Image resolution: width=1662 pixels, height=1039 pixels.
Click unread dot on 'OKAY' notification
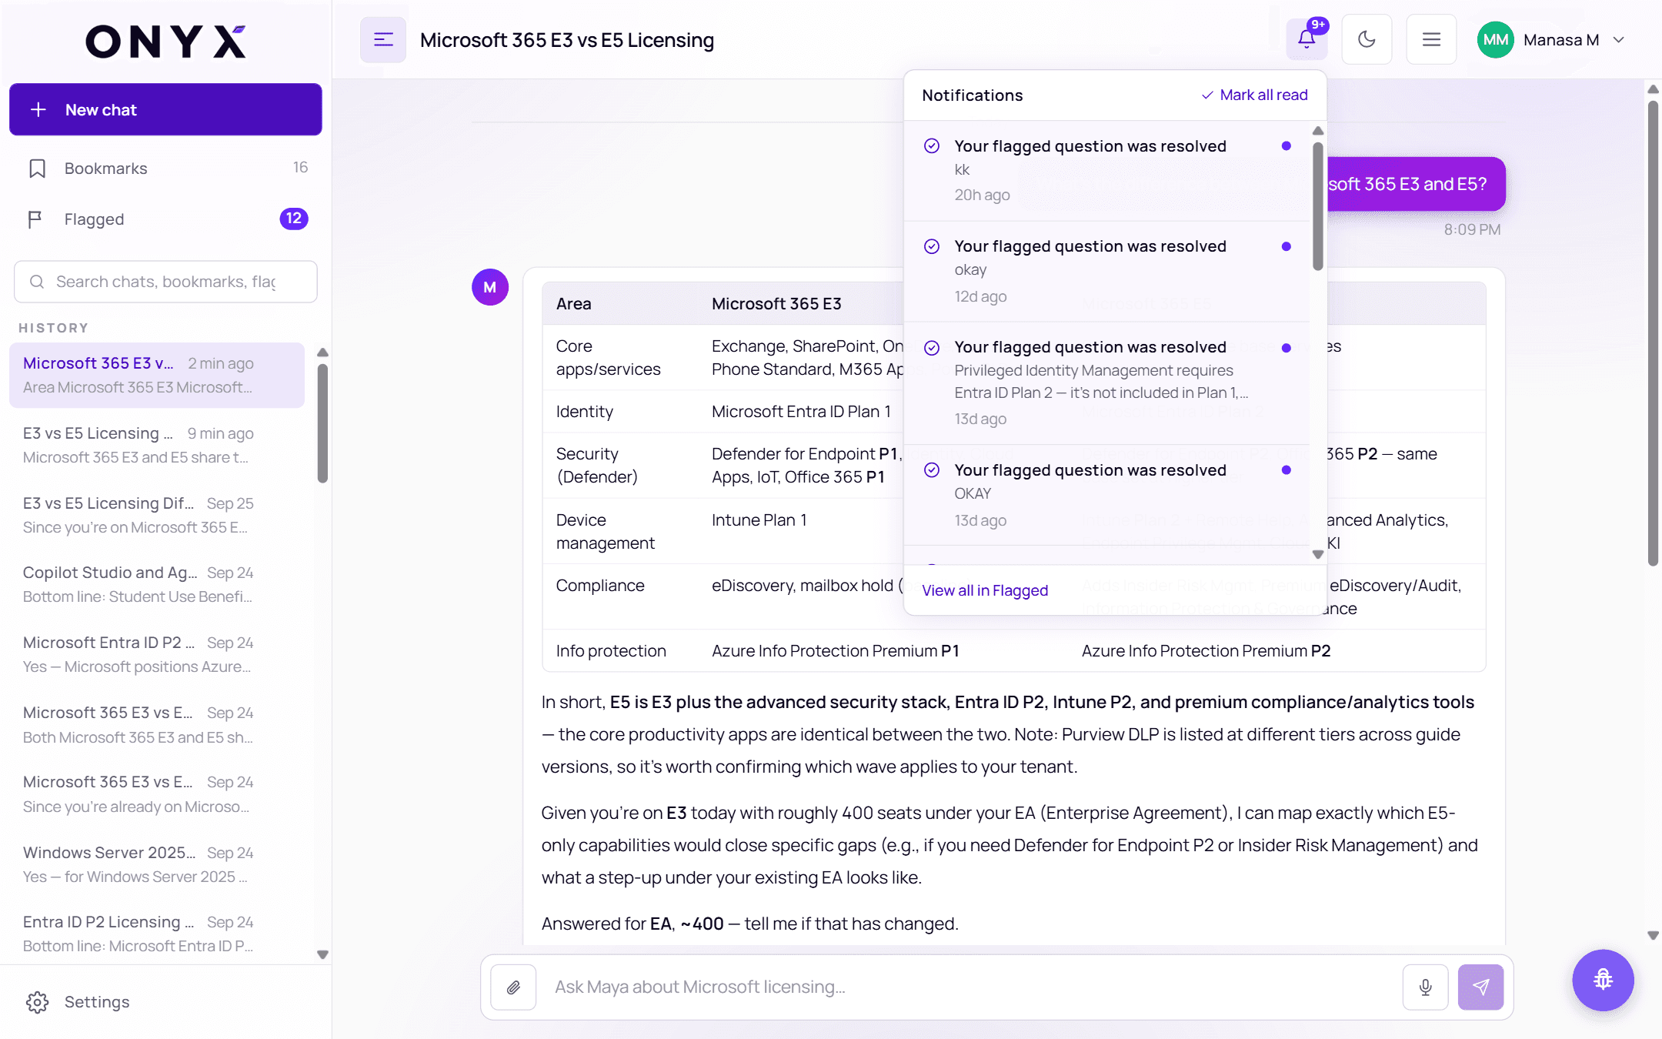coord(1287,470)
